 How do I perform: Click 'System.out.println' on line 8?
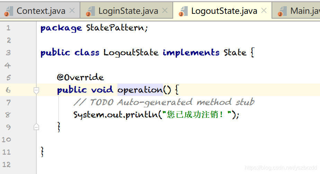tap(116, 115)
